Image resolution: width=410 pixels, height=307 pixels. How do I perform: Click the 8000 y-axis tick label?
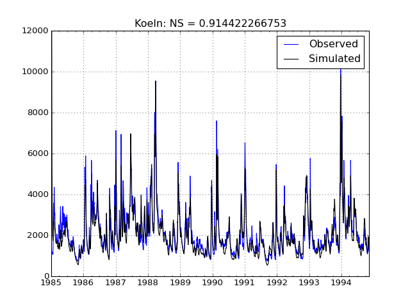point(37,113)
